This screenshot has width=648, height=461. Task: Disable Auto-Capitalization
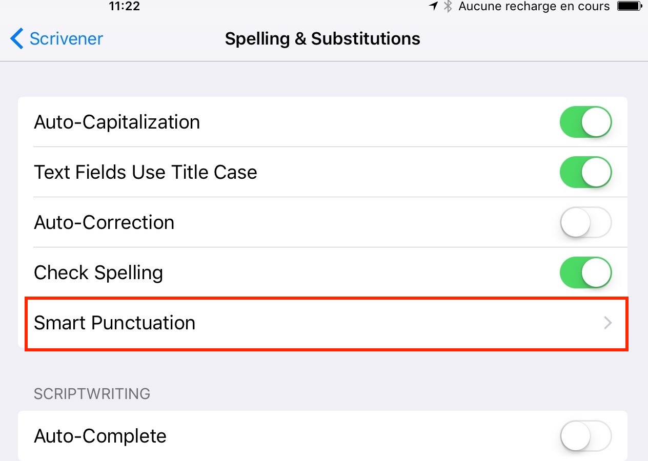click(585, 122)
